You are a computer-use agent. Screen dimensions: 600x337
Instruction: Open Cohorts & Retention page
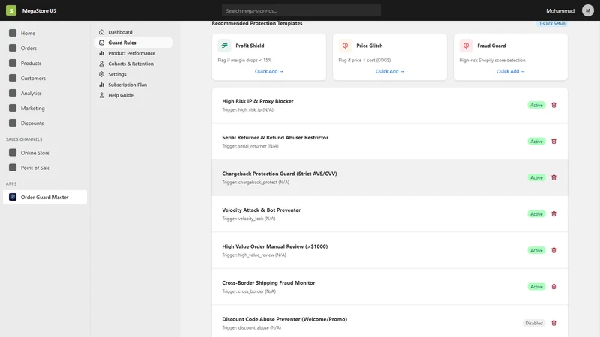[x=133, y=64]
